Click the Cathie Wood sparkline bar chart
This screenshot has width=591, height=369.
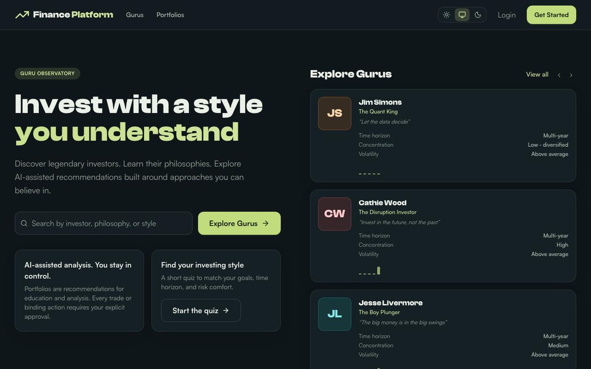(369, 270)
